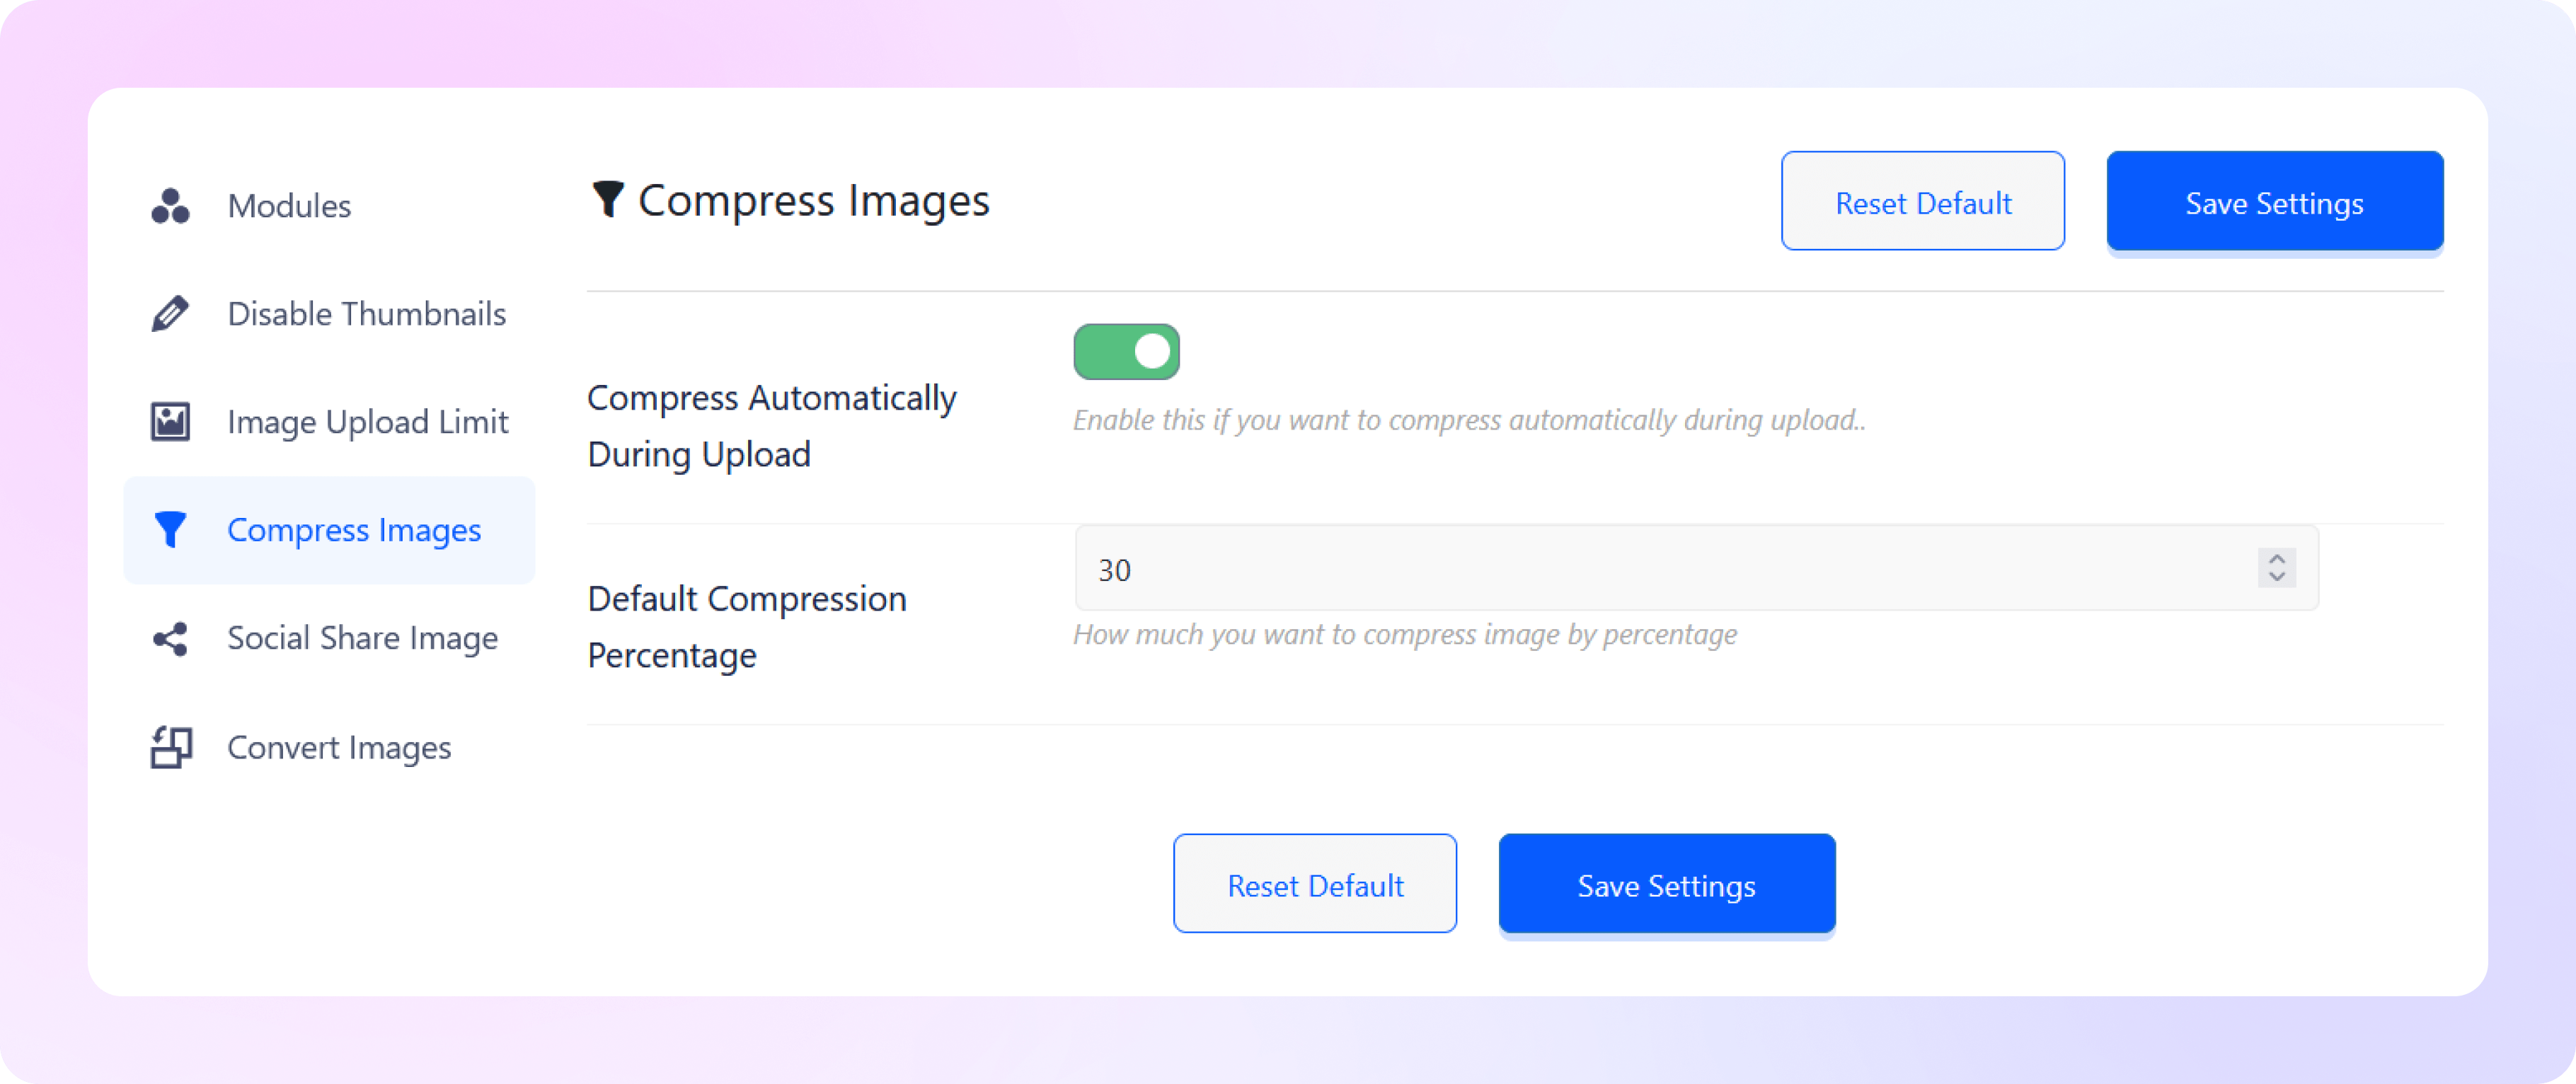Click the bottom Reset Default button

click(1314, 884)
